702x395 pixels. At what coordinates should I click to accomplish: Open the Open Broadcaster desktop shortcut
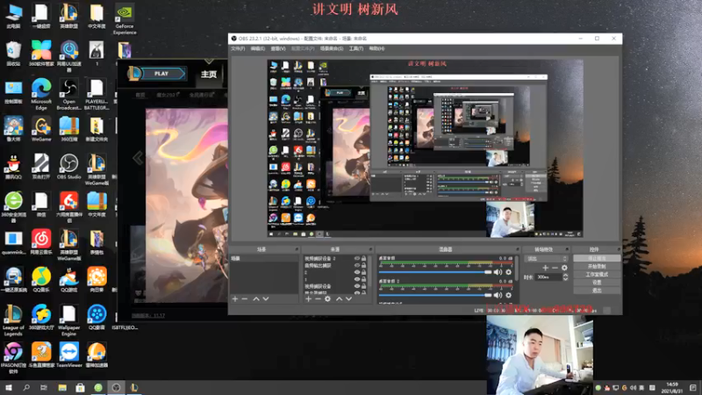coord(69,94)
